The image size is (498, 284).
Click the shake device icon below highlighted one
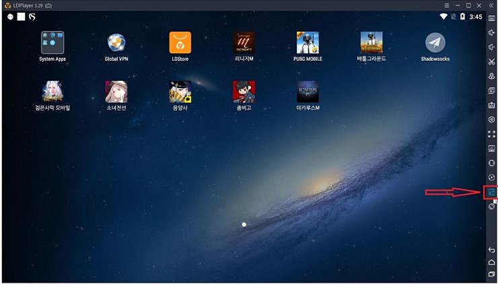click(491, 207)
